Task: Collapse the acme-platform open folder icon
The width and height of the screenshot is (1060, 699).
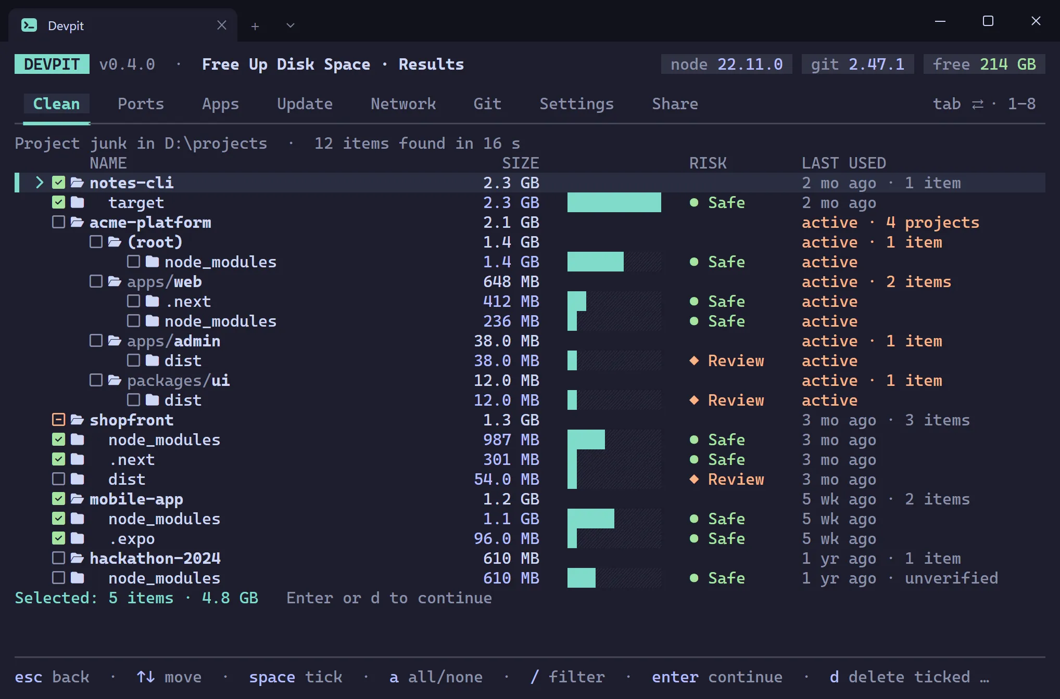Action: click(x=77, y=222)
